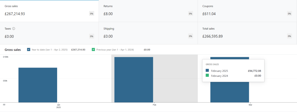Click the Year to date legend label
297x112 pixels.
click(x=49, y=50)
